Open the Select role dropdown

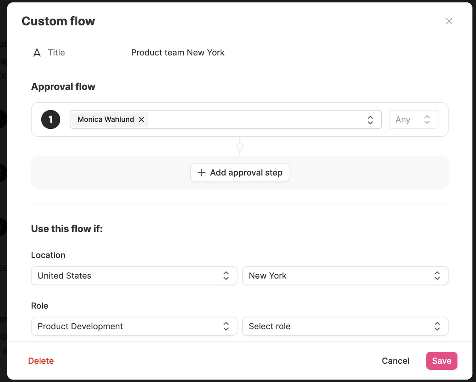[345, 327]
